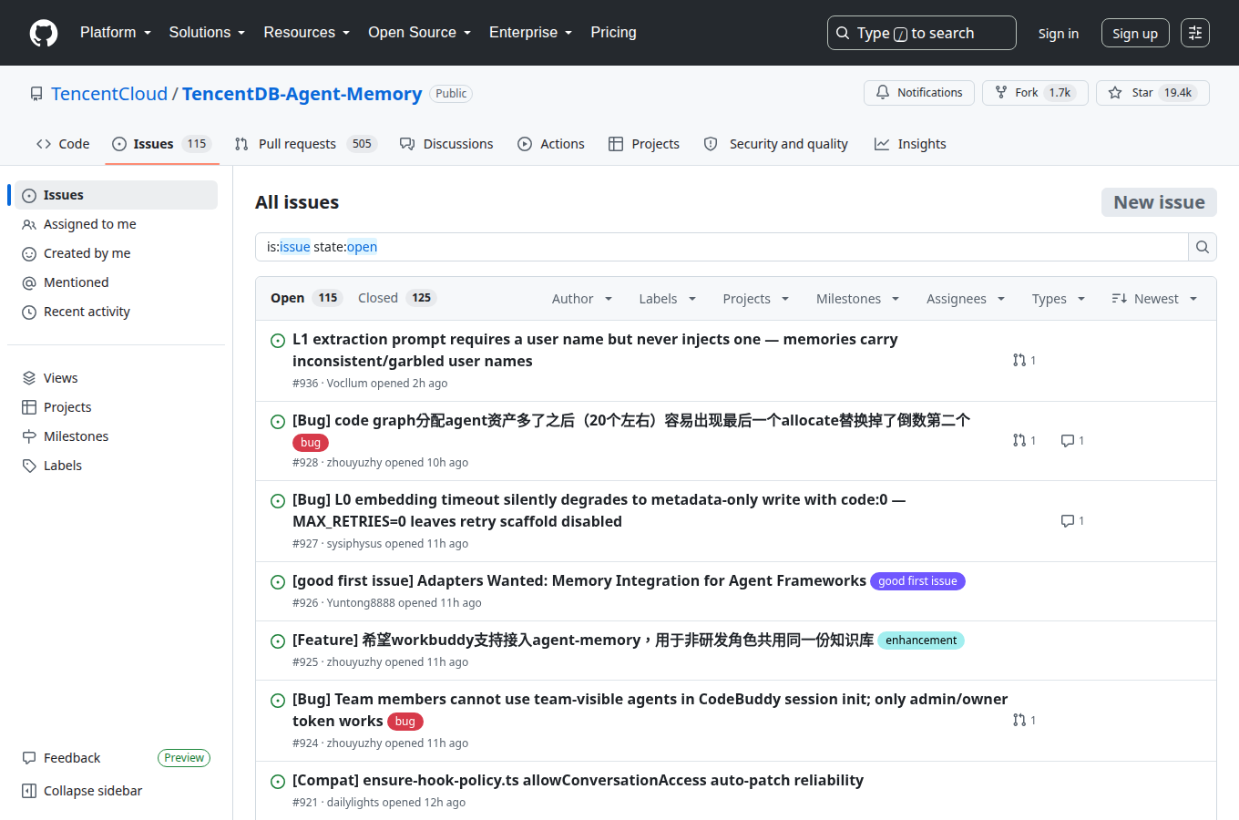Open the Projects filter dropdown
This screenshot has height=820, width=1239.
(x=756, y=299)
